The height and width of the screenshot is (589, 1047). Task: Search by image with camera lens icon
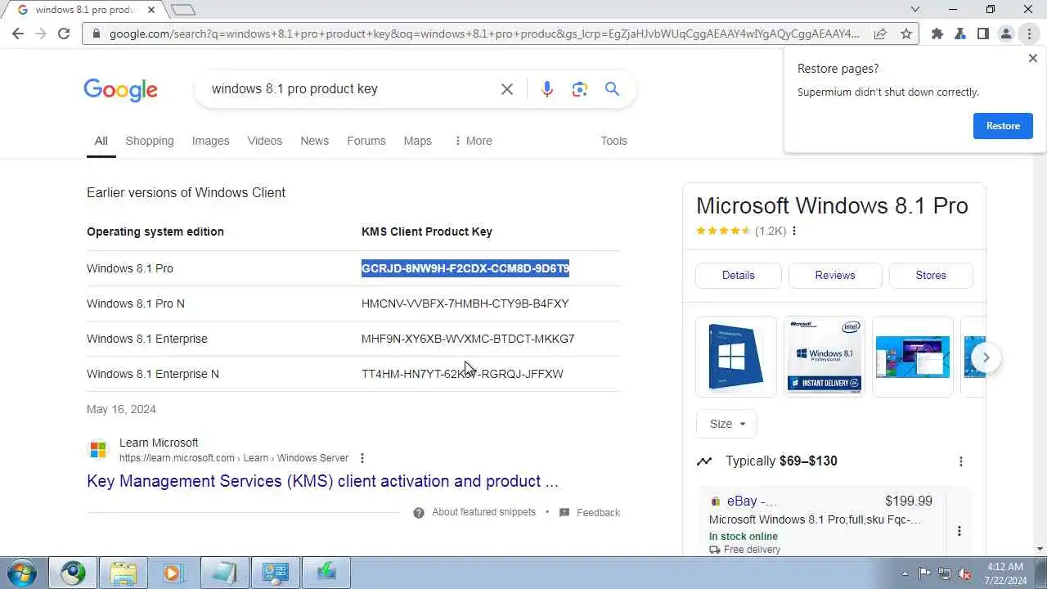coord(580,89)
